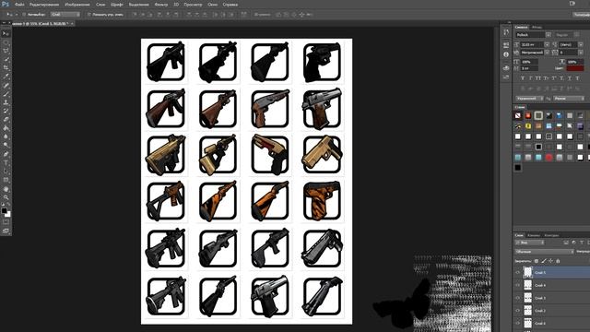Click the foreground color swatch
The height and width of the screenshot is (332, 590).
coord(4,211)
